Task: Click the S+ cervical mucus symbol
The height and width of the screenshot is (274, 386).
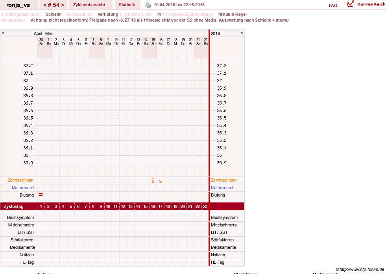Action: pyautogui.click(x=153, y=180)
